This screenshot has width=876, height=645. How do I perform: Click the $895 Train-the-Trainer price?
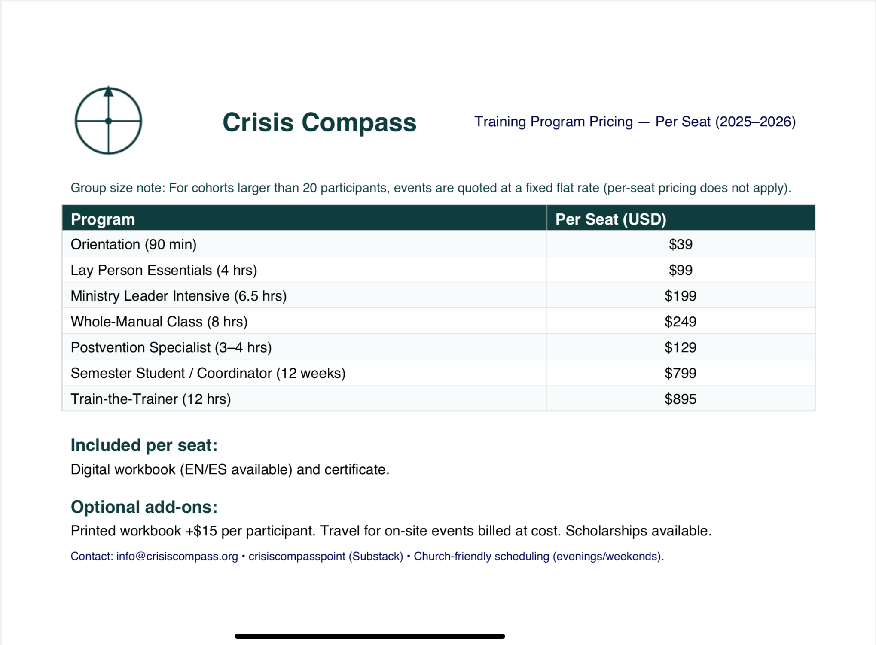click(680, 399)
